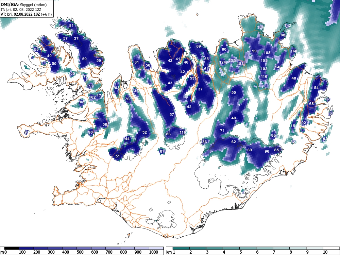The image size is (340, 255).
Task: Click the visibility value 99 on the map
Action: pos(254,51)
